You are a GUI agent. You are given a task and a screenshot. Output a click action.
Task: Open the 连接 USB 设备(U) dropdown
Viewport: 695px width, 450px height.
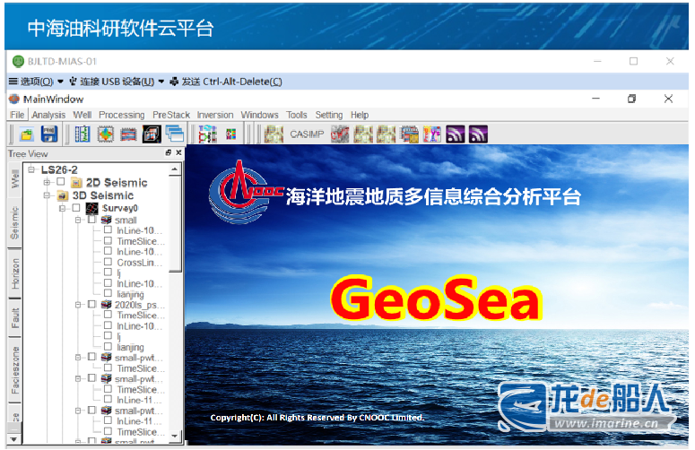tap(117, 82)
